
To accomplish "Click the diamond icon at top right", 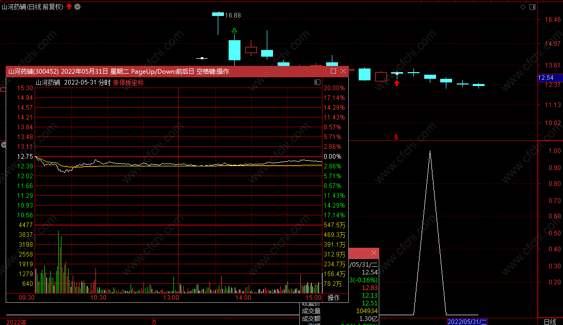I will pos(523,7).
